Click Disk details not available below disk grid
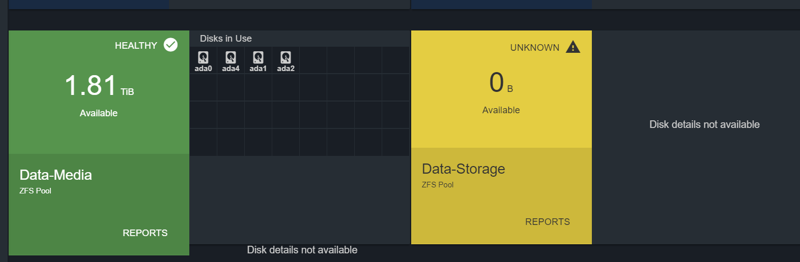Viewport: 800px width, 262px height. (302, 250)
